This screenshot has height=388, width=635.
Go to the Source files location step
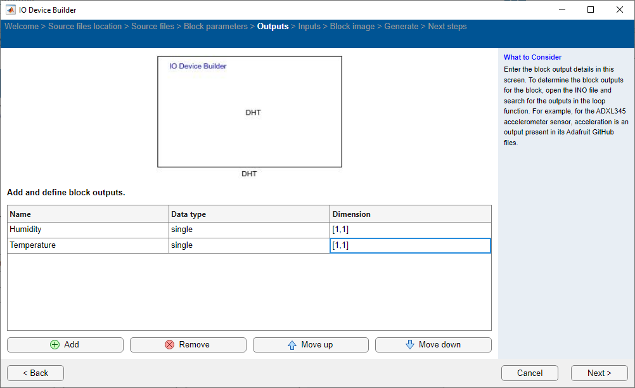click(85, 26)
